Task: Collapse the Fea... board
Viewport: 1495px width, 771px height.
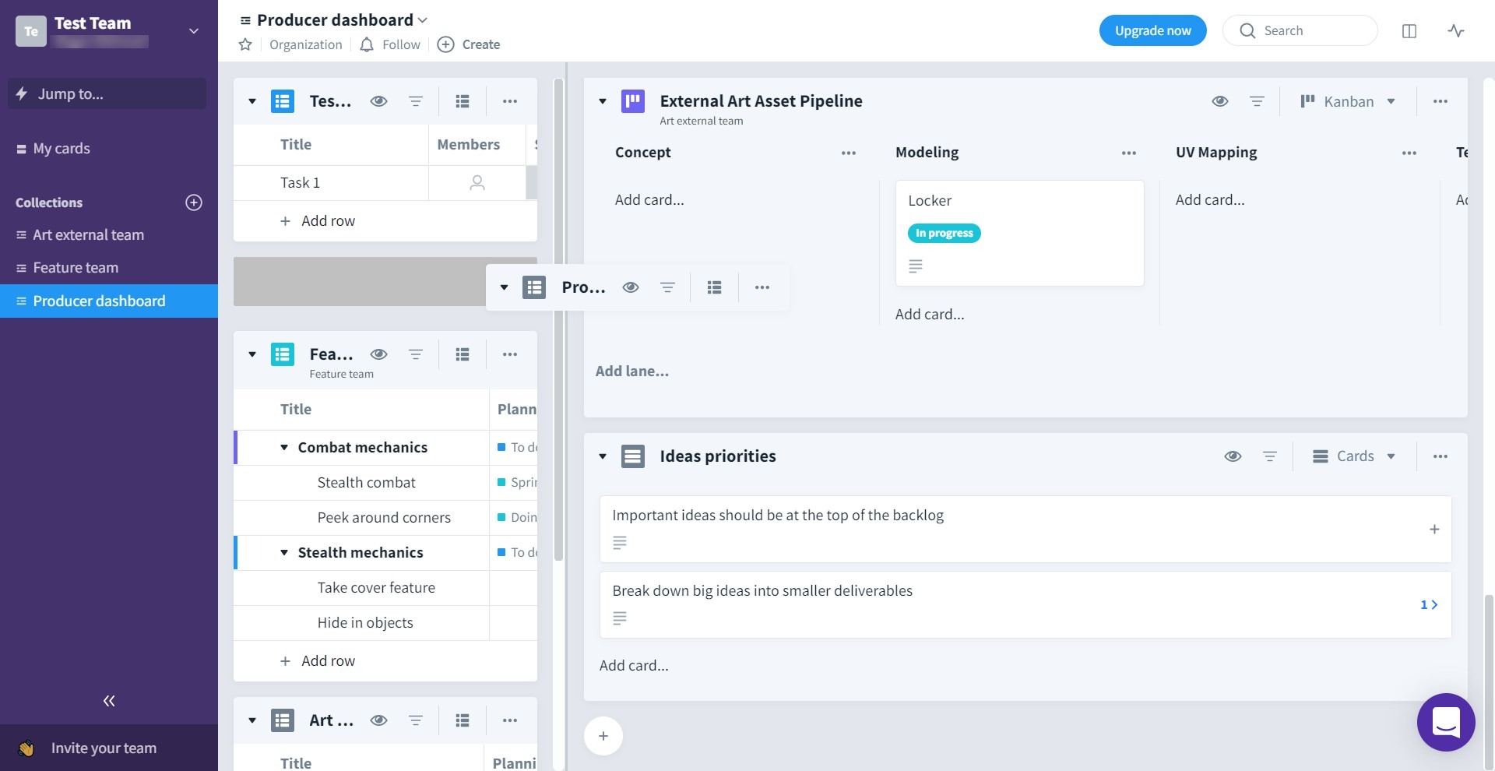Action: [252, 354]
